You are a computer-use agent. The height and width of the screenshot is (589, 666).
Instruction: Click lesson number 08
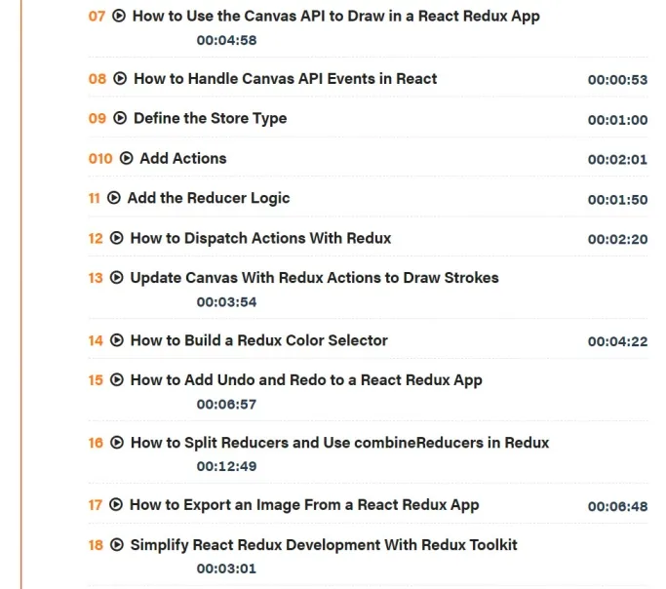(98, 79)
